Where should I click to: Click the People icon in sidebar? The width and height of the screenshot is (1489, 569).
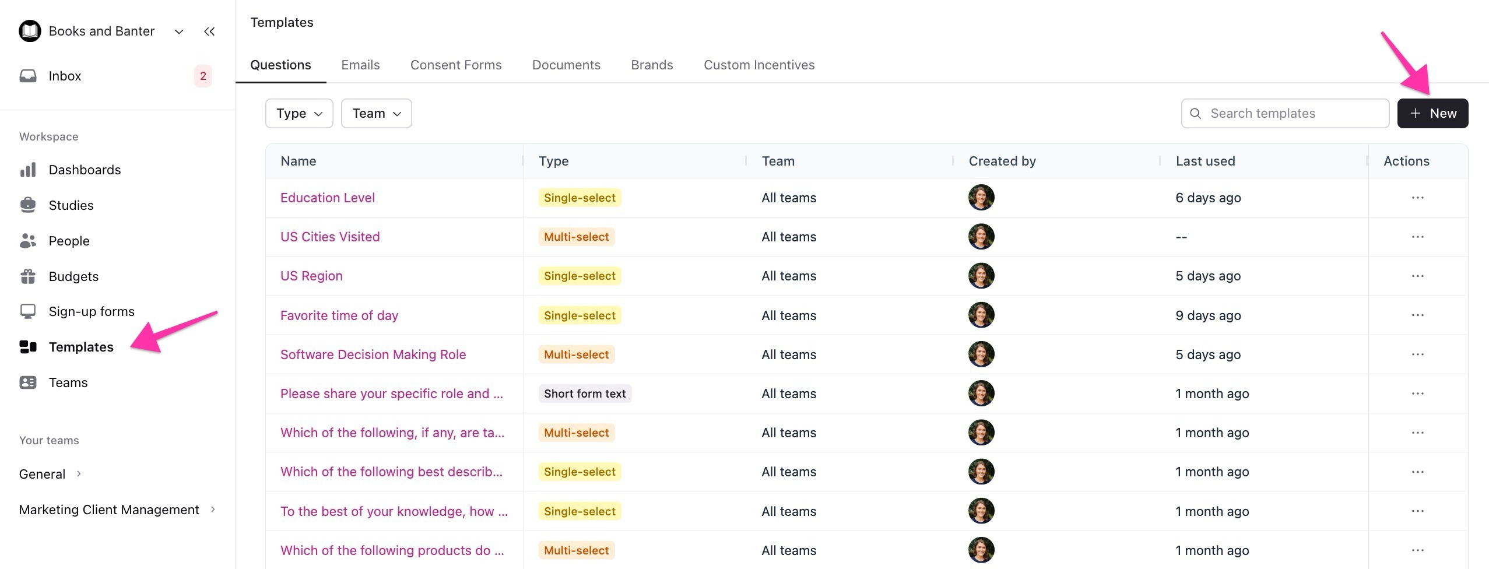(x=28, y=241)
